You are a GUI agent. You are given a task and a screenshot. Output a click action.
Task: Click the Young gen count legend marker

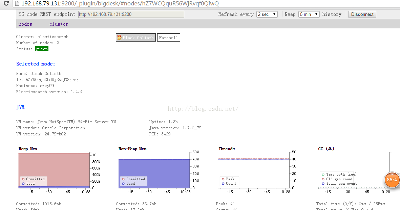pyautogui.click(x=323, y=184)
